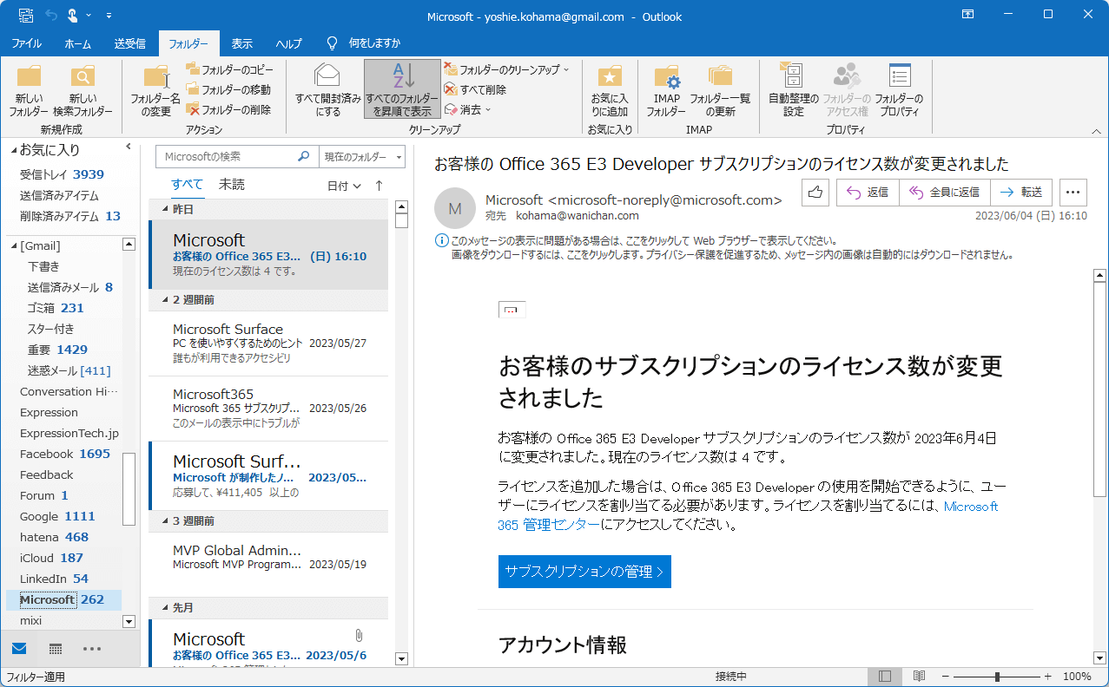Collapse the お気に入り favorites group

pos(14,150)
